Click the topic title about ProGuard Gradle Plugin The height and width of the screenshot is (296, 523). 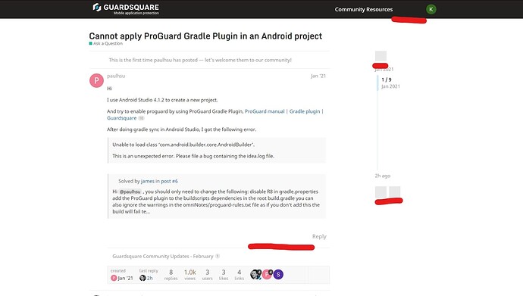pyautogui.click(x=205, y=36)
